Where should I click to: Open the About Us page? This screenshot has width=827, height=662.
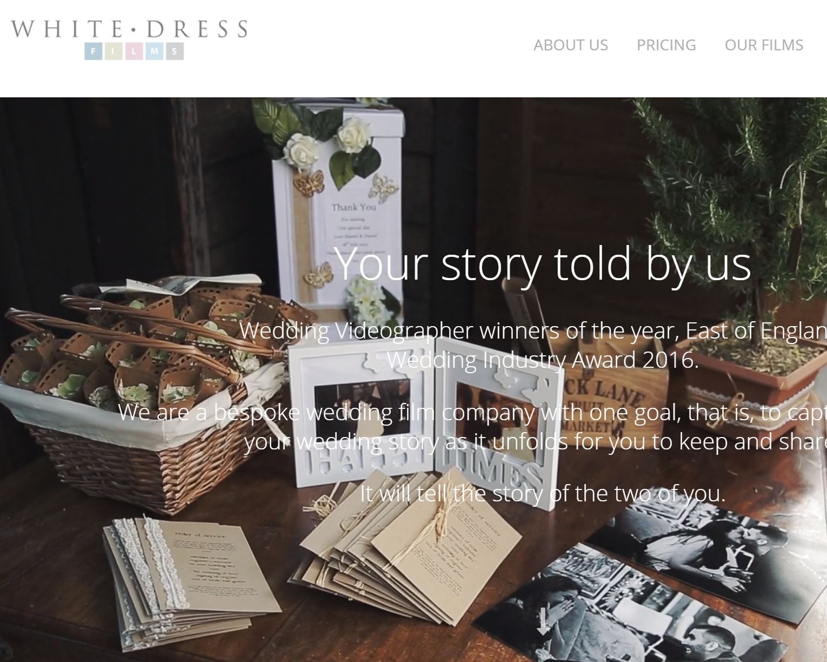click(571, 45)
